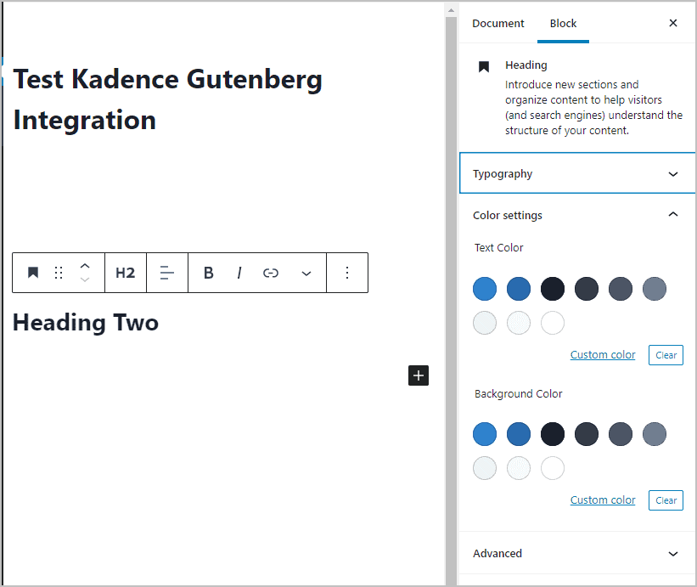This screenshot has height=587, width=697.
Task: Insert a link using the toolbar link icon
Action: [x=271, y=272]
